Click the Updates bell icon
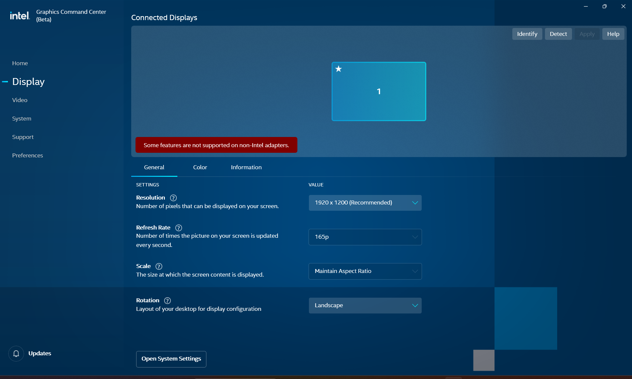This screenshot has width=632, height=379. coord(16,354)
